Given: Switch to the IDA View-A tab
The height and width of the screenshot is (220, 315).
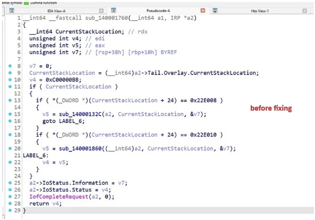Looking at the screenshot, I should coord(56,11).
